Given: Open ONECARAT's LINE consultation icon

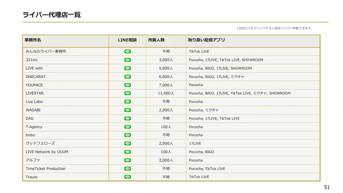Looking at the screenshot, I should click(x=127, y=77).
